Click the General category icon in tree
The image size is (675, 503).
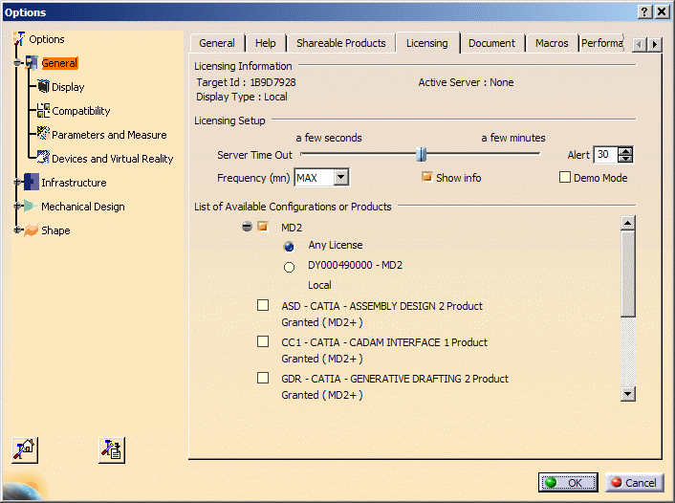pyautogui.click(x=32, y=63)
